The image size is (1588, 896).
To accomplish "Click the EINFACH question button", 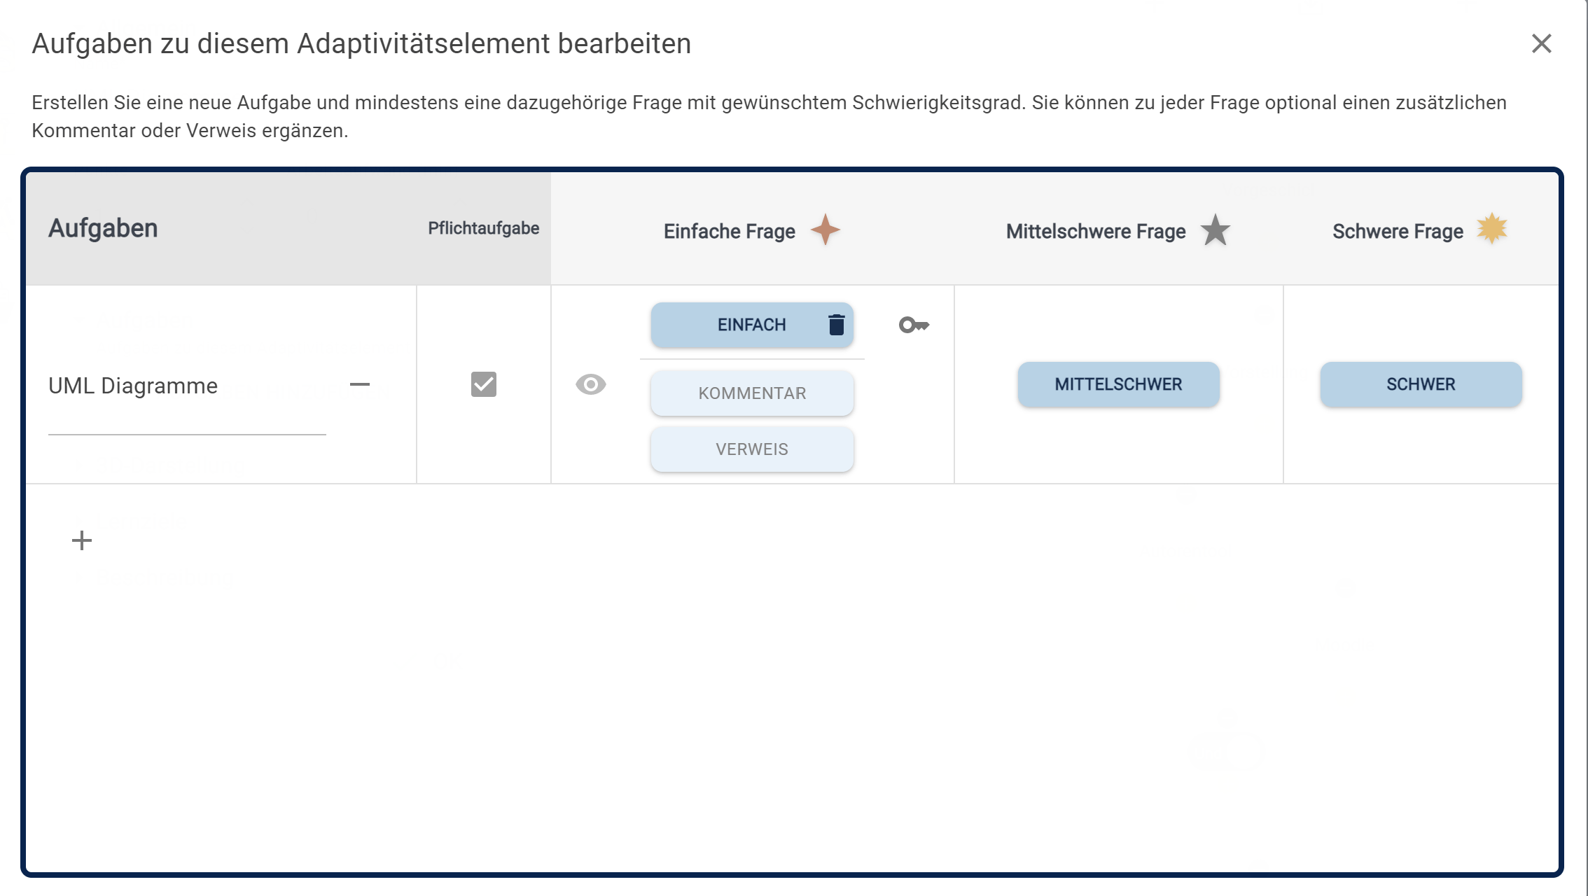I will tap(742, 325).
